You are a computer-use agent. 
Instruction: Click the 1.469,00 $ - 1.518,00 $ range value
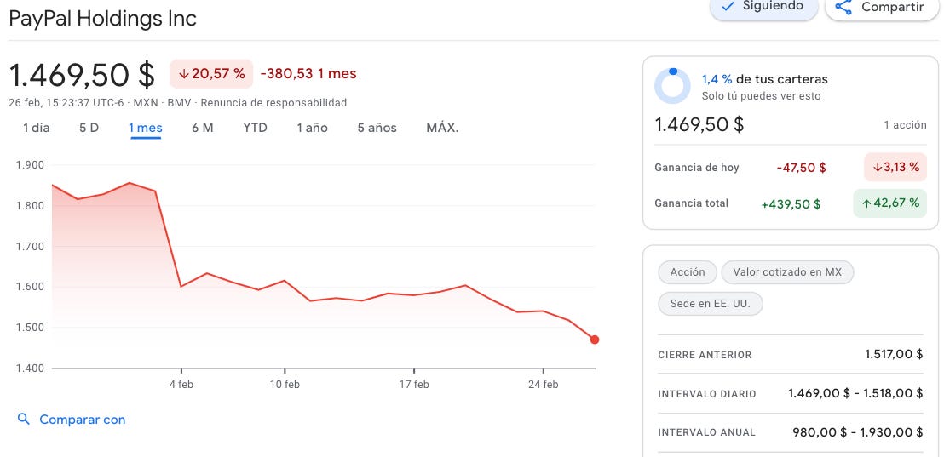click(855, 393)
